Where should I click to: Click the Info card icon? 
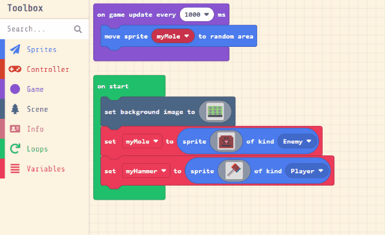[15, 129]
